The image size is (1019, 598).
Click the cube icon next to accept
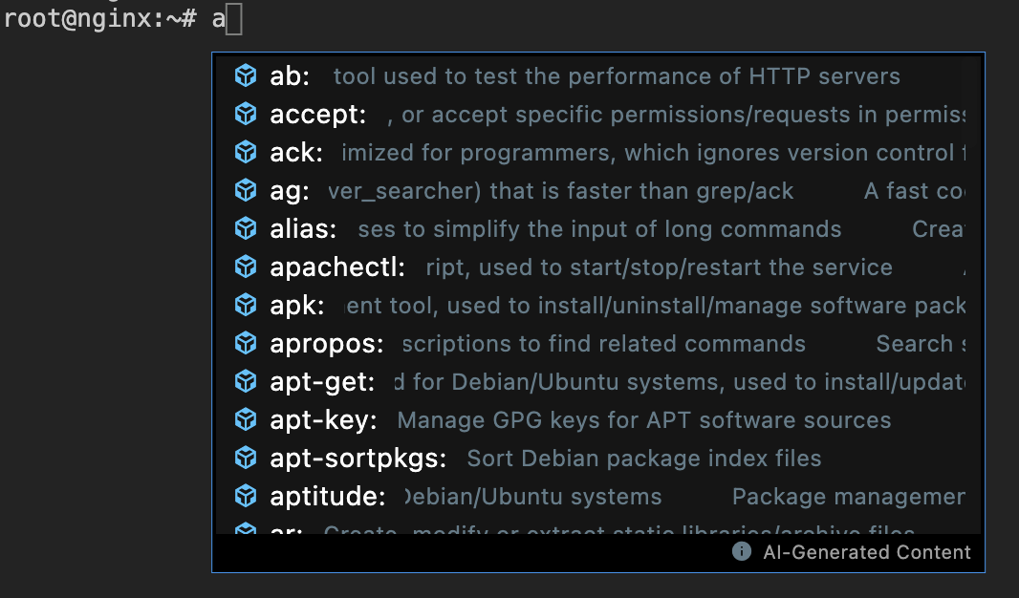(x=246, y=115)
